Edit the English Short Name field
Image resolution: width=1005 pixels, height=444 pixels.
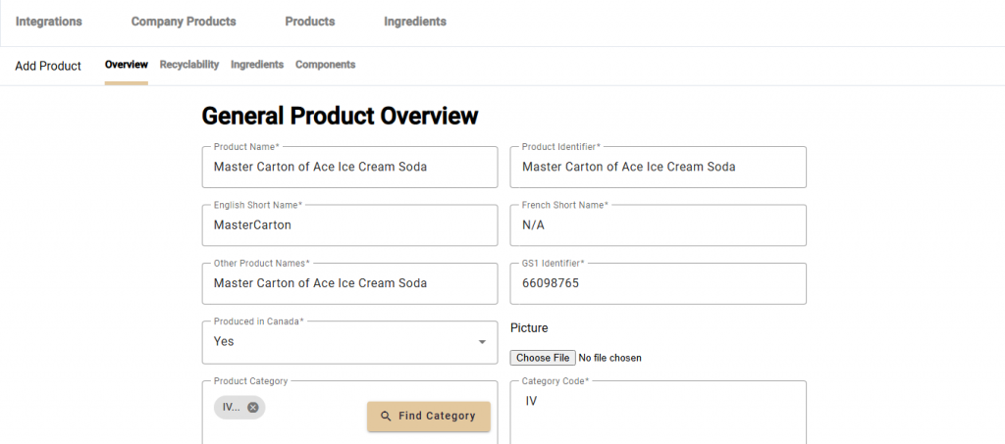349,225
